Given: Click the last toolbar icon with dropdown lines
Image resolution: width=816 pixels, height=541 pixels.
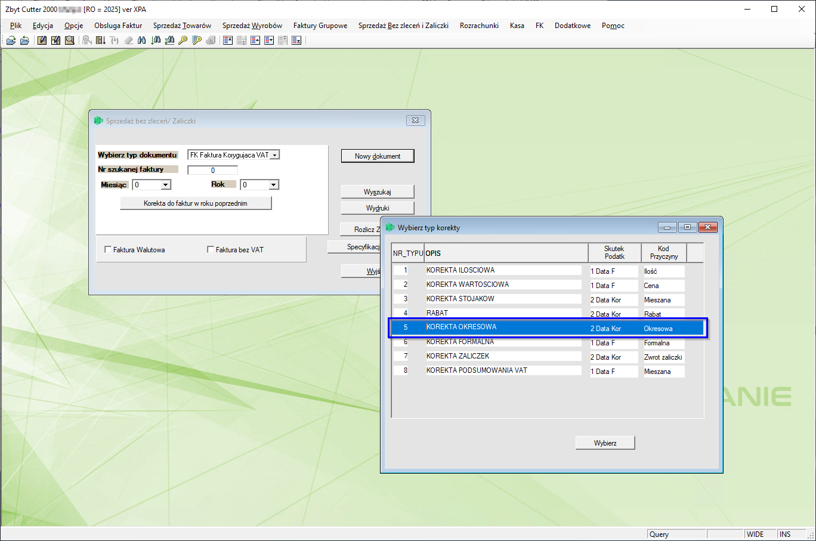Looking at the screenshot, I should [296, 41].
